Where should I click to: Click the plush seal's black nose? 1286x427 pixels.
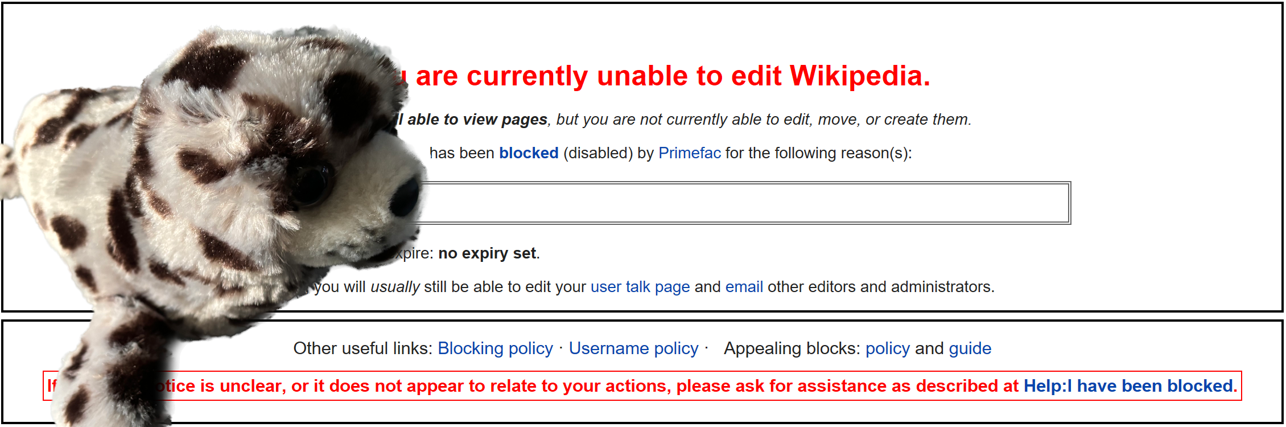tap(406, 196)
